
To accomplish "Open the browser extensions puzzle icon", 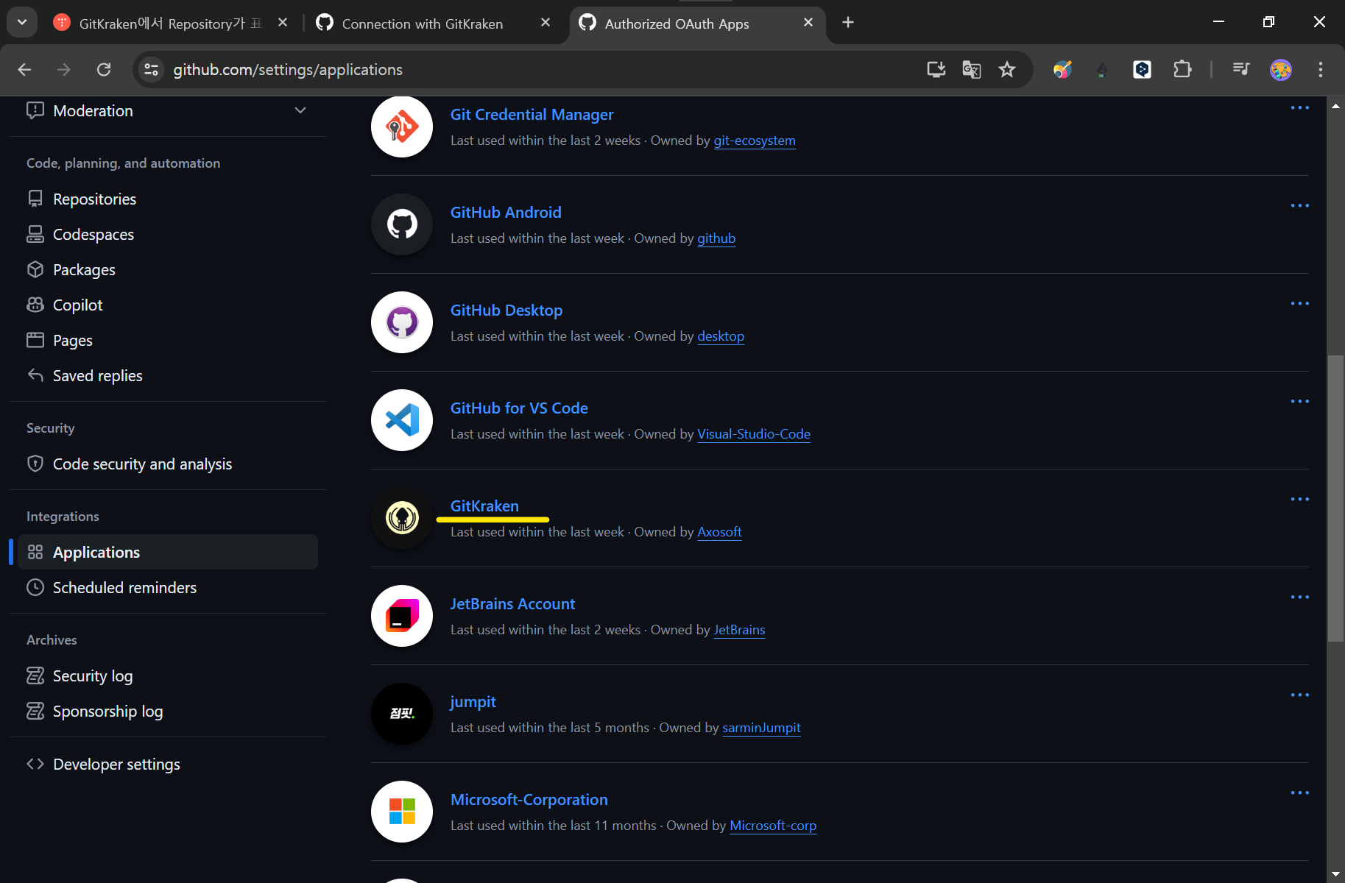I will tap(1182, 69).
